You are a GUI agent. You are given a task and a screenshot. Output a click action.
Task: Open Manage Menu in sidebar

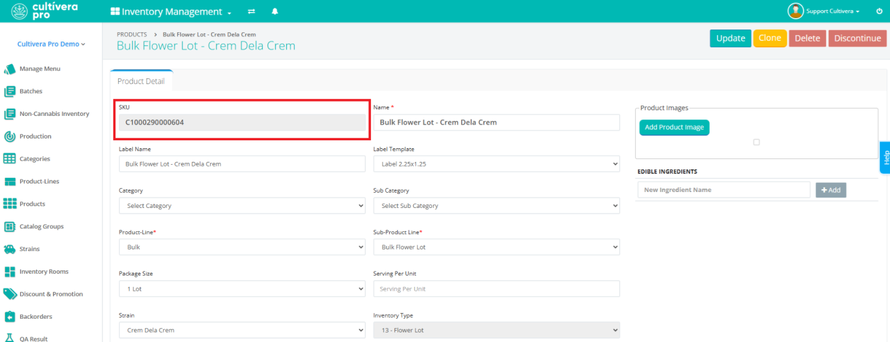pyautogui.click(x=40, y=69)
